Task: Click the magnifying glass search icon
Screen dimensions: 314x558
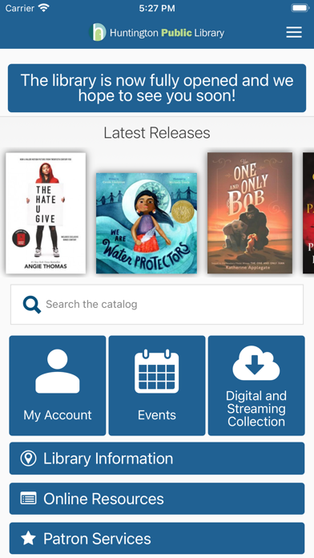Action: (x=32, y=305)
